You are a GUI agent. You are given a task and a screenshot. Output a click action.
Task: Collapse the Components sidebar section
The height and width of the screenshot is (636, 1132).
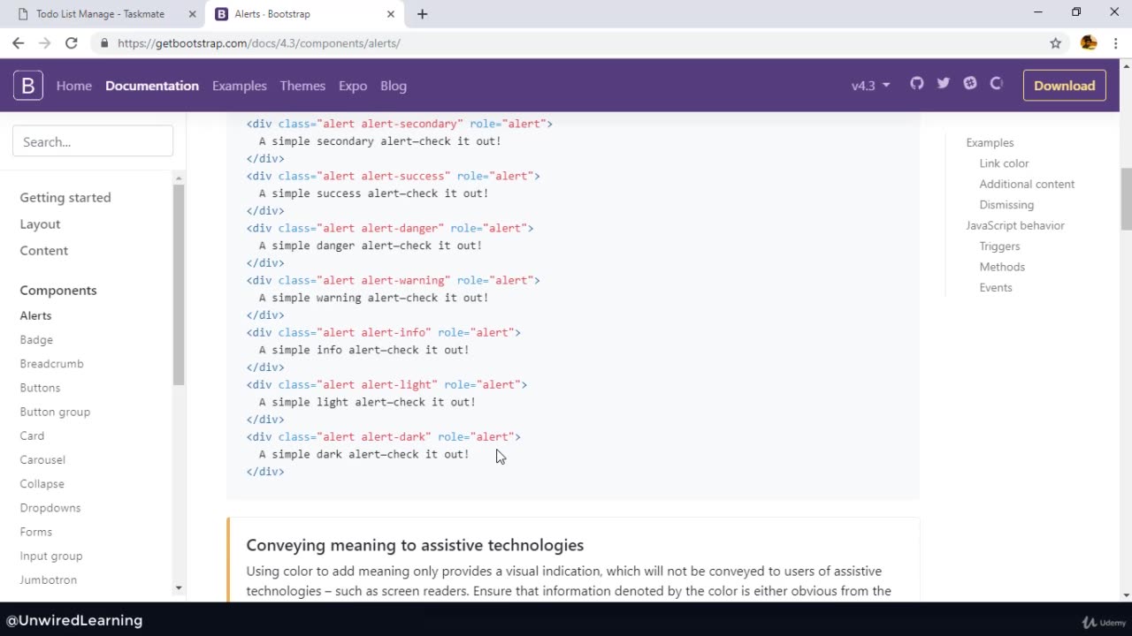[58, 290]
